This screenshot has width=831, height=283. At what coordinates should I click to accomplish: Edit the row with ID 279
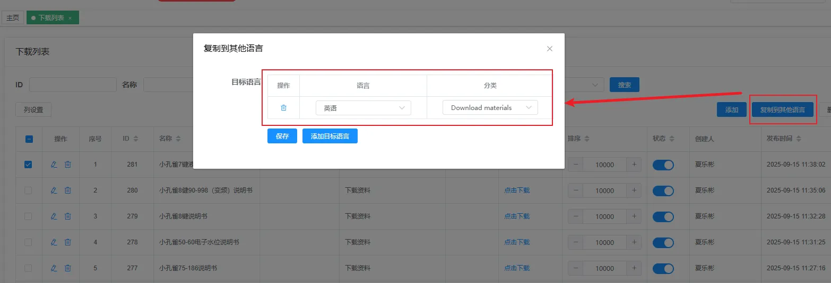pos(54,216)
